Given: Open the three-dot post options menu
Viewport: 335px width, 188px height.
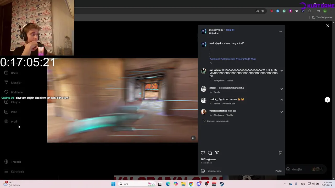Looking at the screenshot, I should pos(280,31).
